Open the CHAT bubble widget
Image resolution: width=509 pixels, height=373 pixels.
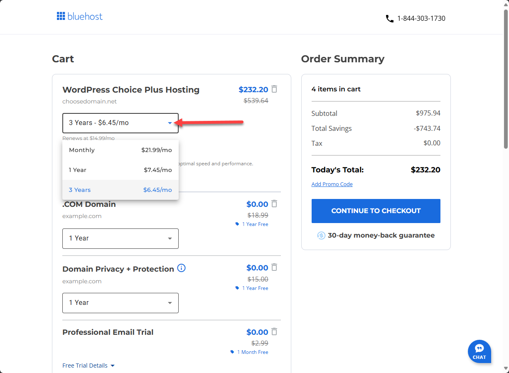pos(479,351)
